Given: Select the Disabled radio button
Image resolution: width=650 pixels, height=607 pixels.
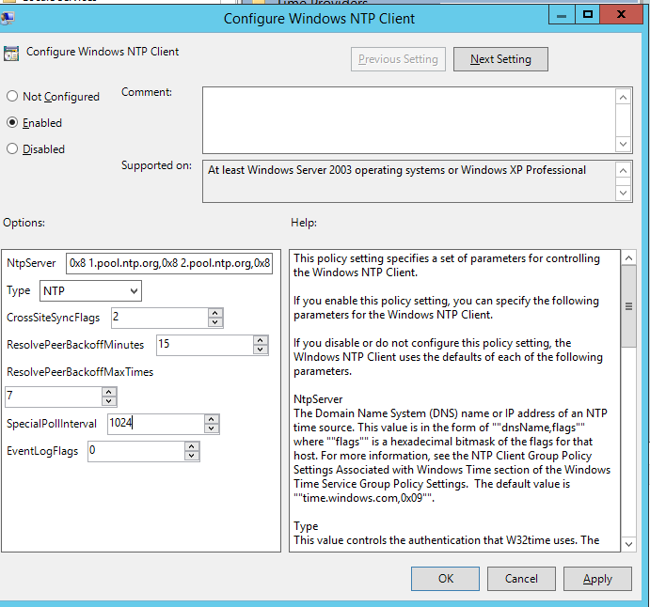Looking at the screenshot, I should 12,148.
